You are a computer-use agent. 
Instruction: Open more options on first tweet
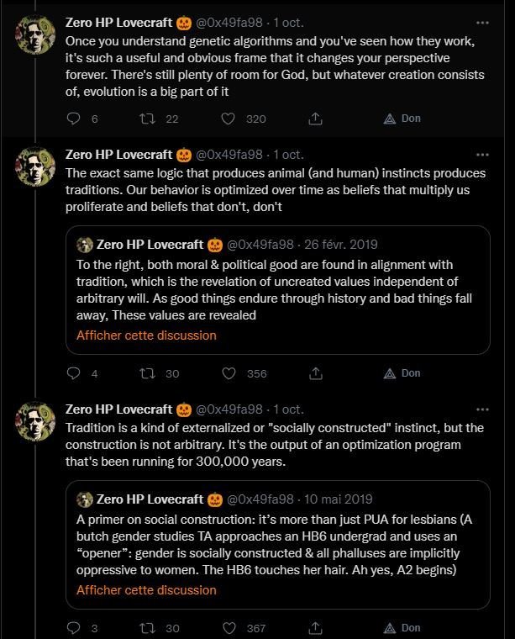pos(481,23)
